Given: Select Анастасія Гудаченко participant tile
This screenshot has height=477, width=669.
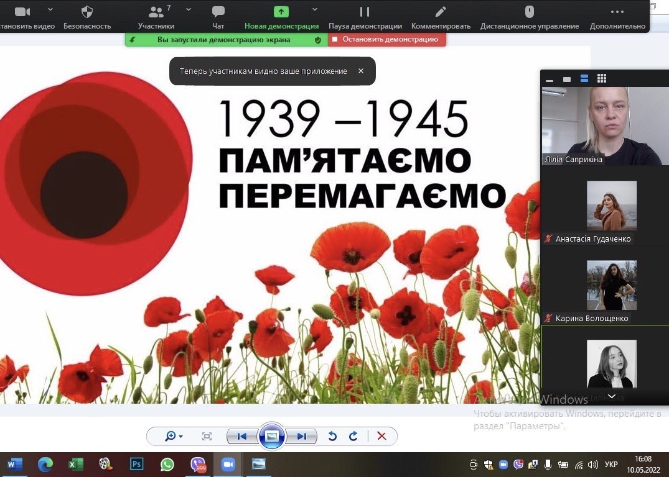Looking at the screenshot, I should click(605, 207).
